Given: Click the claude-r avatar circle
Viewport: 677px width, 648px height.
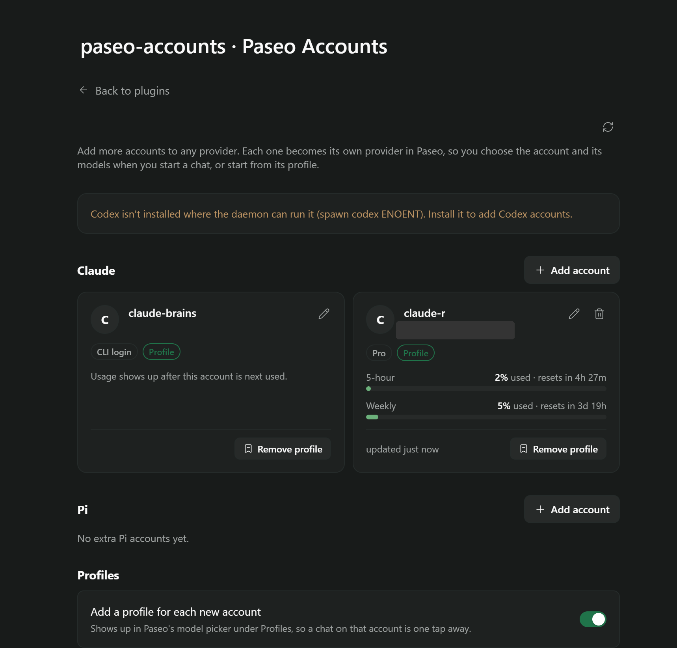Looking at the screenshot, I should click(x=380, y=320).
